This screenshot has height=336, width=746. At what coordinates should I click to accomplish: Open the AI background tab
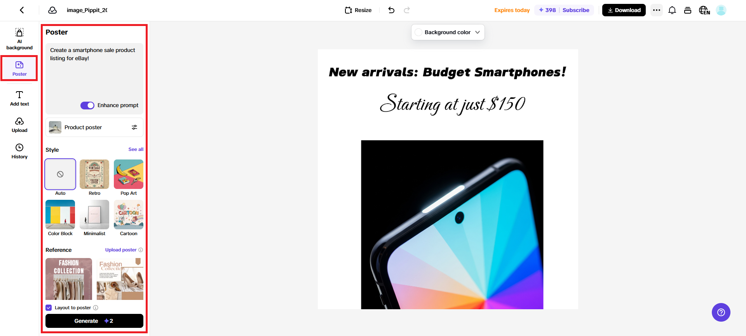19,39
